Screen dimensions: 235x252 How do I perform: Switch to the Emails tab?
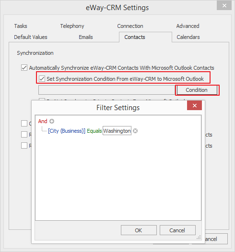86,37
